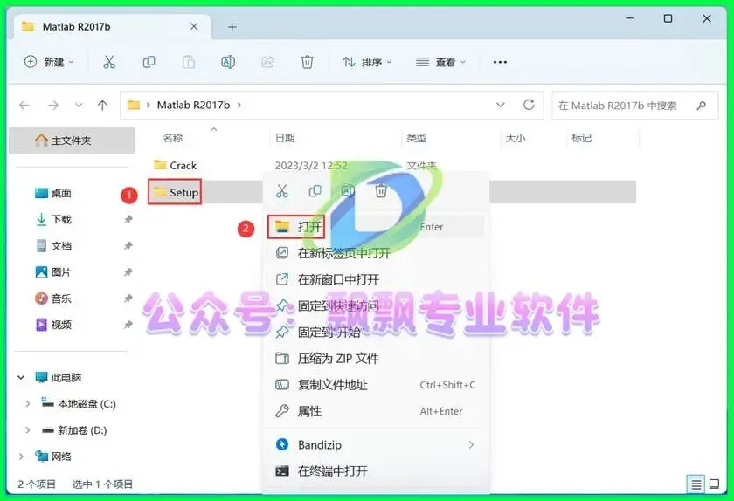Expand the Bandizip submenu arrow
Viewport: 734px width, 501px height.
[471, 444]
